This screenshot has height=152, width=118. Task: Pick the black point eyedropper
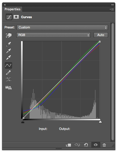coord(8,44)
